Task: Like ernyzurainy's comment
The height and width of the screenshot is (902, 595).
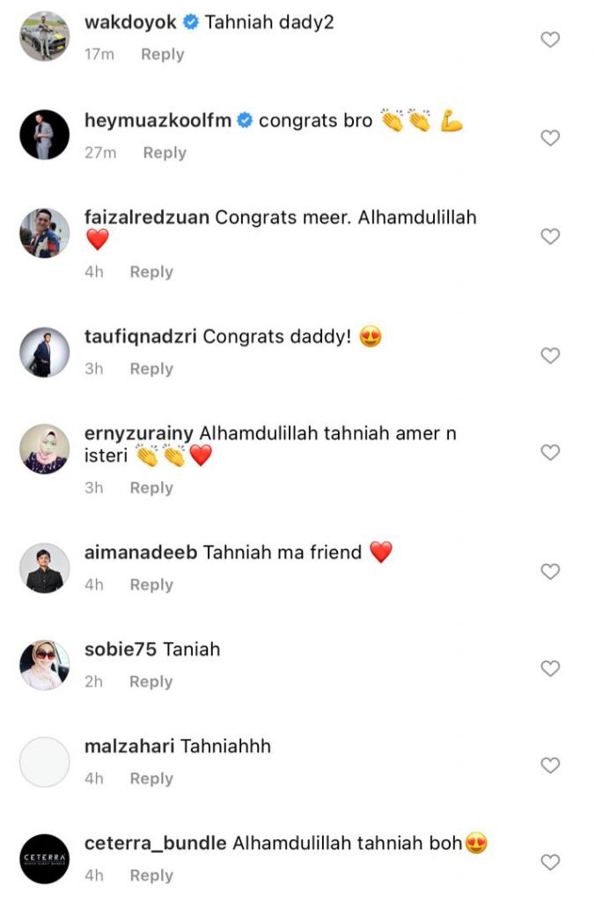Action: [550, 452]
